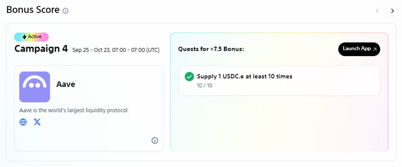
Task: Click the rainbow Active status badge
Action: click(31, 37)
